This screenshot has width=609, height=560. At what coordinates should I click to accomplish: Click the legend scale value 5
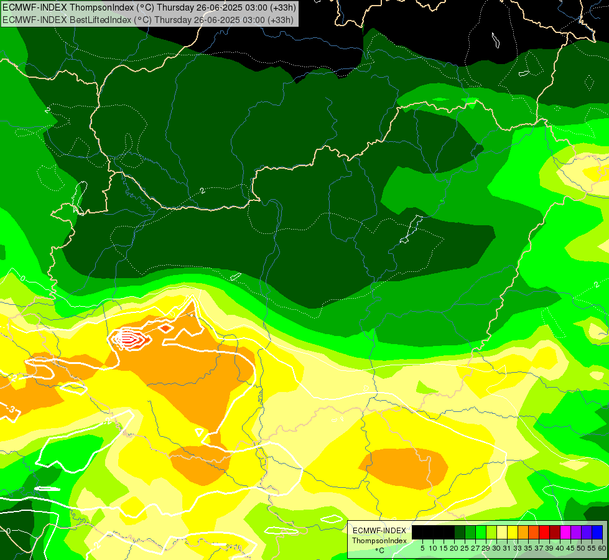(422, 548)
